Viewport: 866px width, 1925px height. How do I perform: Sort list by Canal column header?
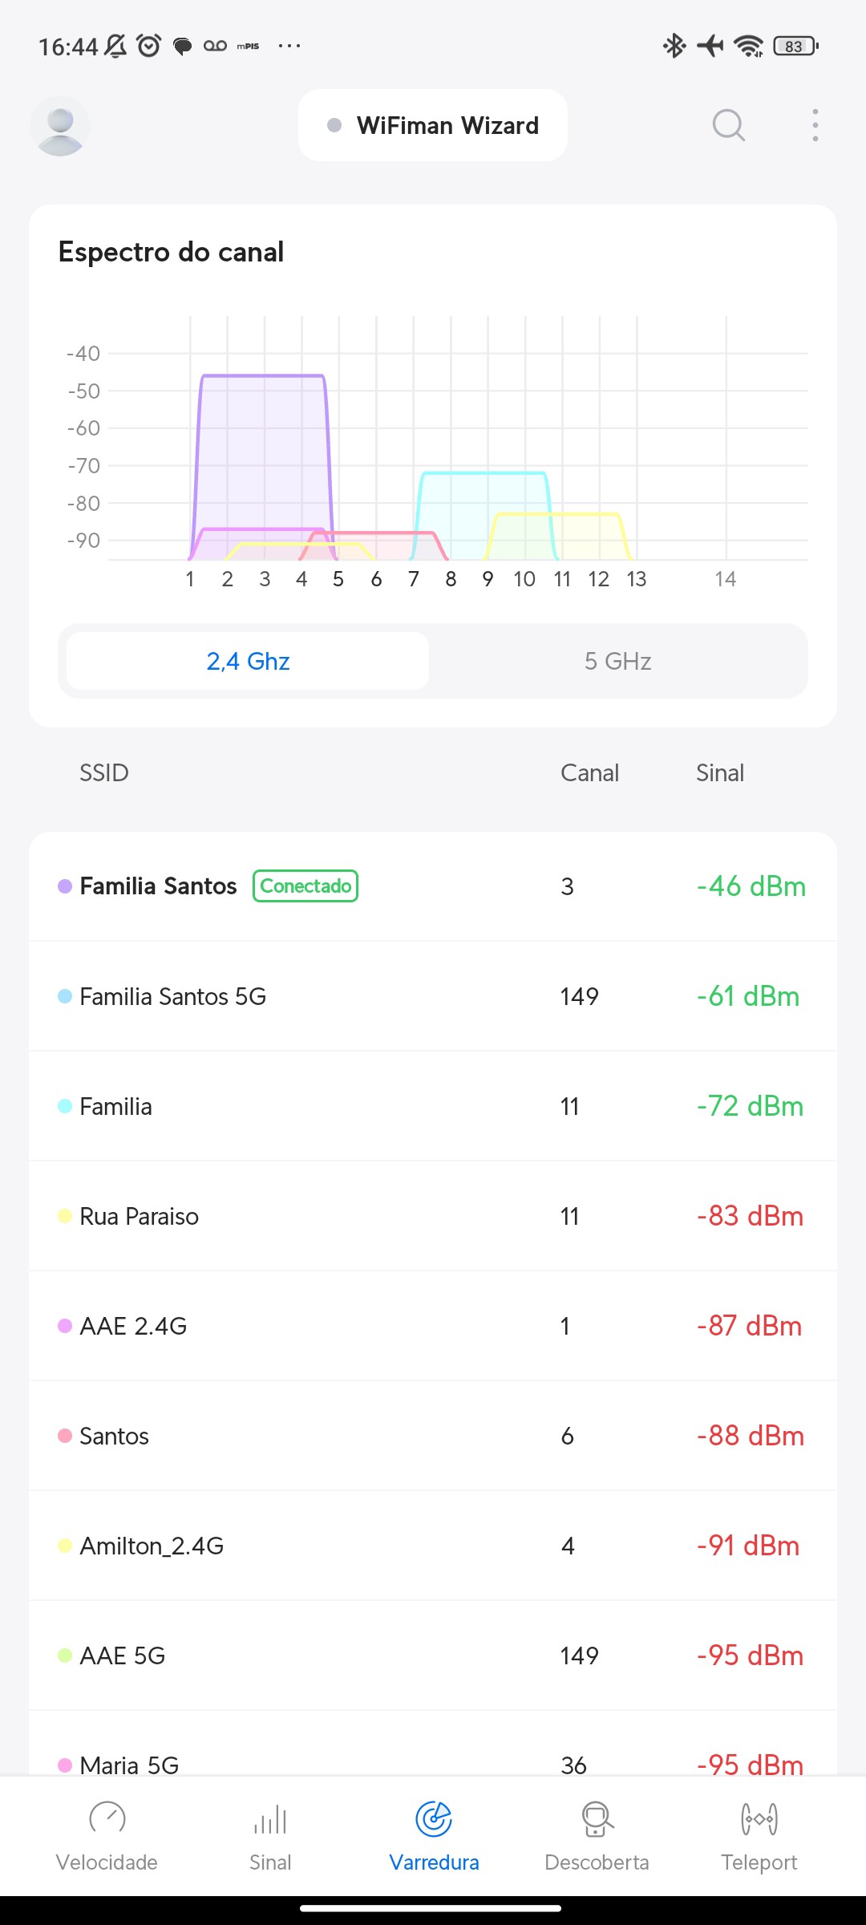coord(589,772)
